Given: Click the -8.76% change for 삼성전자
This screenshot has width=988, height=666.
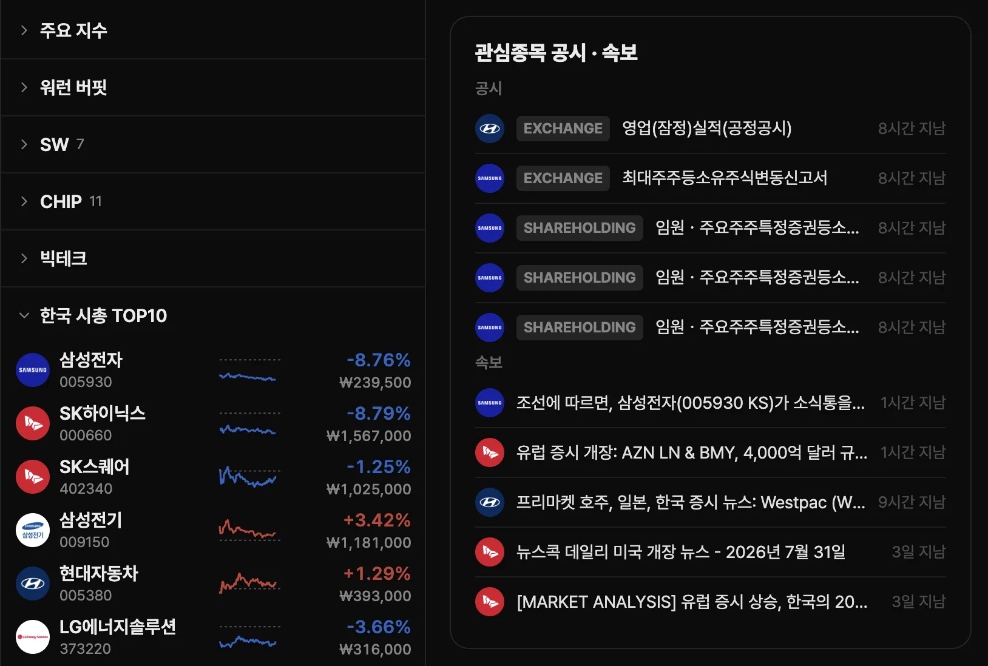Looking at the screenshot, I should (x=379, y=360).
